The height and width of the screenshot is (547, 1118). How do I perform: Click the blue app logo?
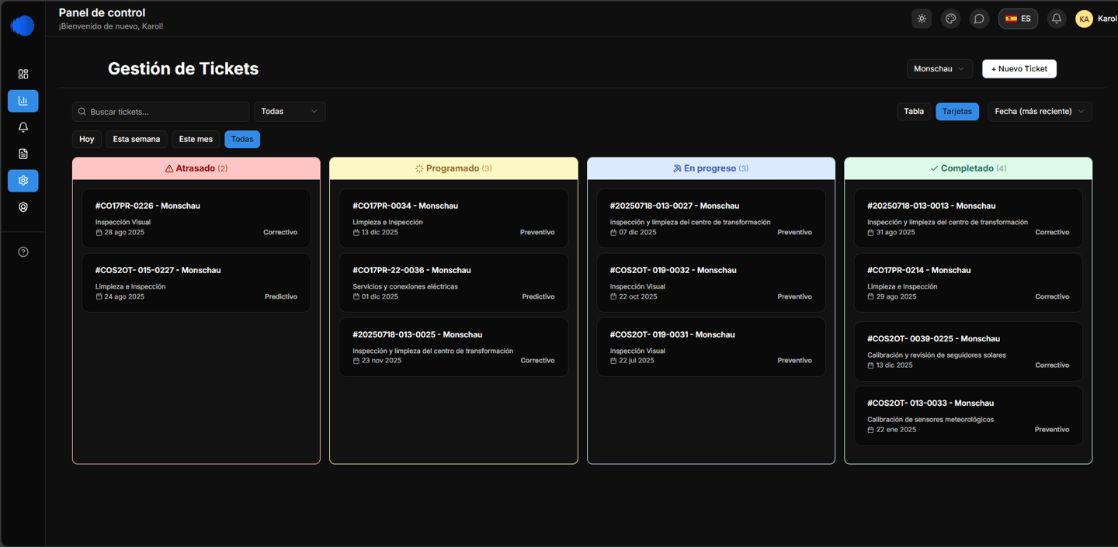coord(23,26)
